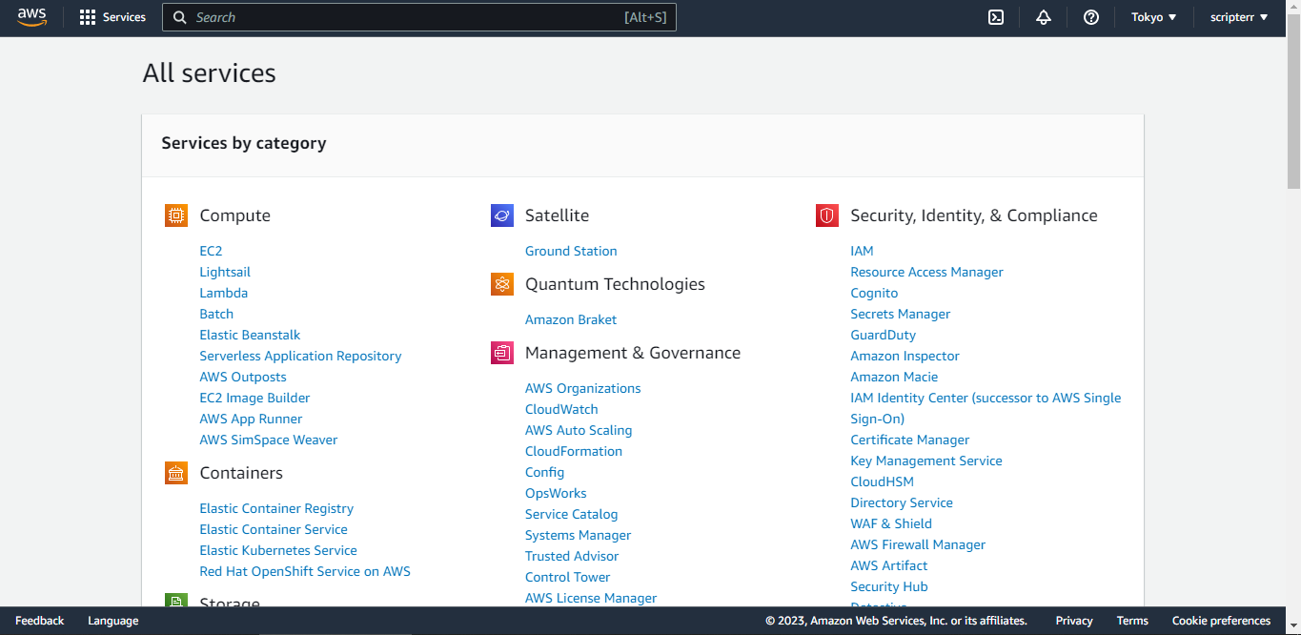Open EC2 Image Builder link

coord(254,398)
